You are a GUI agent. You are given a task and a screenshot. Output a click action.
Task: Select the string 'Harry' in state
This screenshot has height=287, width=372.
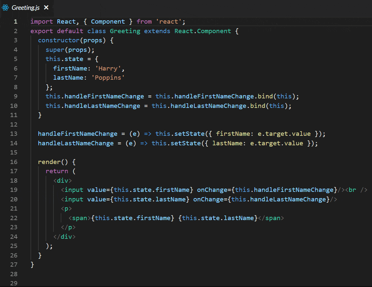click(x=108, y=68)
